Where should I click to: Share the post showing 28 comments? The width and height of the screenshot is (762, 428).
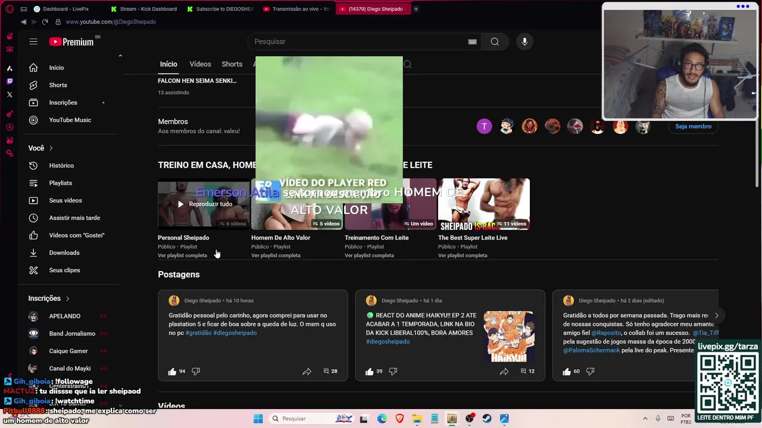point(307,372)
